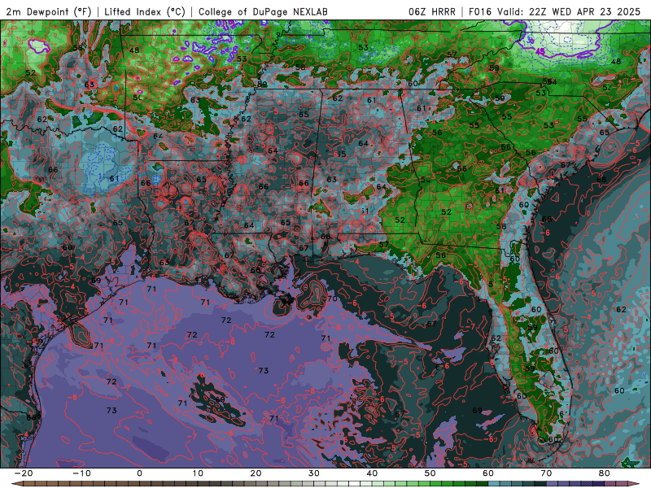
Task: Click the left arrow end of the color bar
Action: (15, 484)
